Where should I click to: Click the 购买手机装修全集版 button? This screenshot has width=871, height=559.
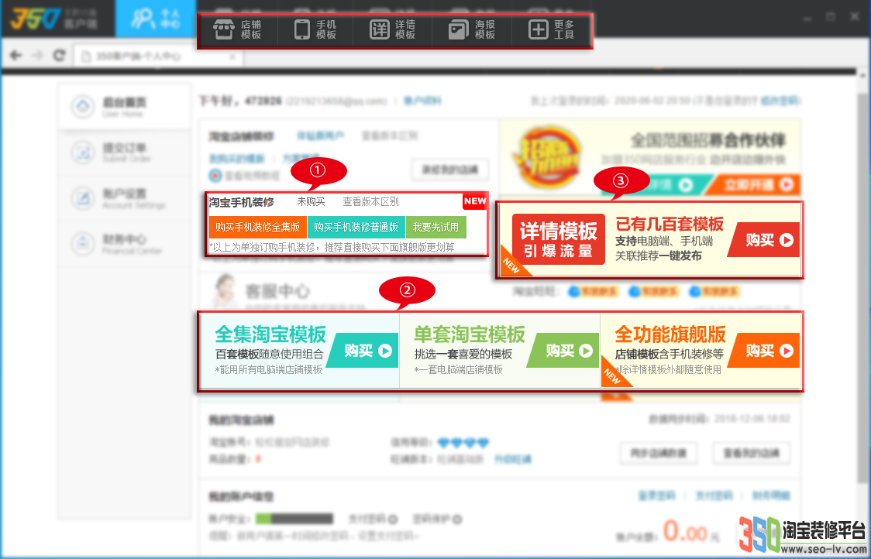coord(258,227)
